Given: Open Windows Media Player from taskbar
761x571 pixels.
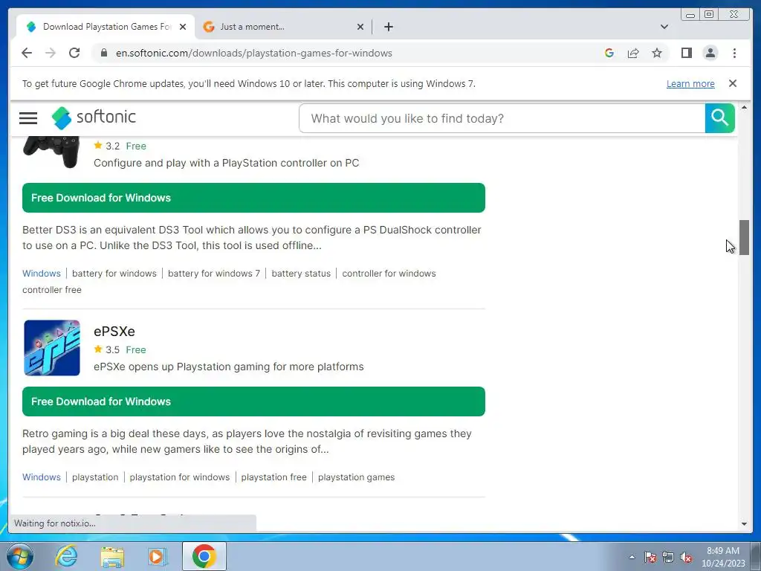Looking at the screenshot, I should (x=158, y=556).
